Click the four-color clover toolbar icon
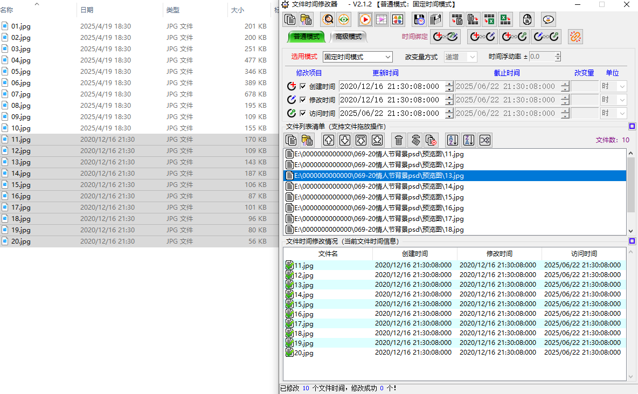 (x=398, y=19)
